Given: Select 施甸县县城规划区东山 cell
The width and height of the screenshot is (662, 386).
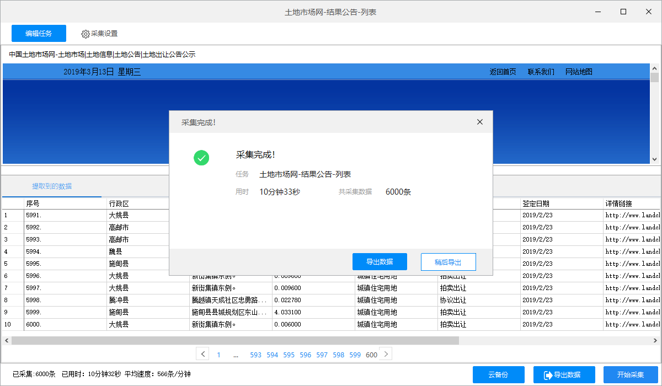Looking at the screenshot, I should [231, 312].
